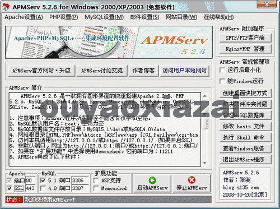Click 修改 hosts 文件 button
This screenshot has height=209, width=280.
[245, 127]
